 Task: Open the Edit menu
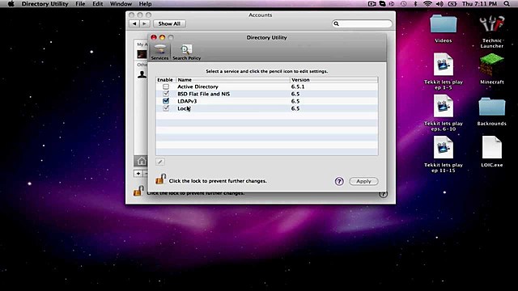click(x=97, y=4)
